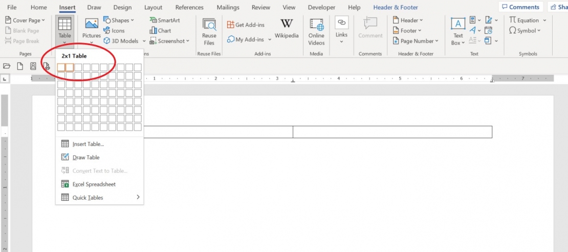568x252 pixels.
Task: Select the first cell in table grid
Action: tap(61, 68)
